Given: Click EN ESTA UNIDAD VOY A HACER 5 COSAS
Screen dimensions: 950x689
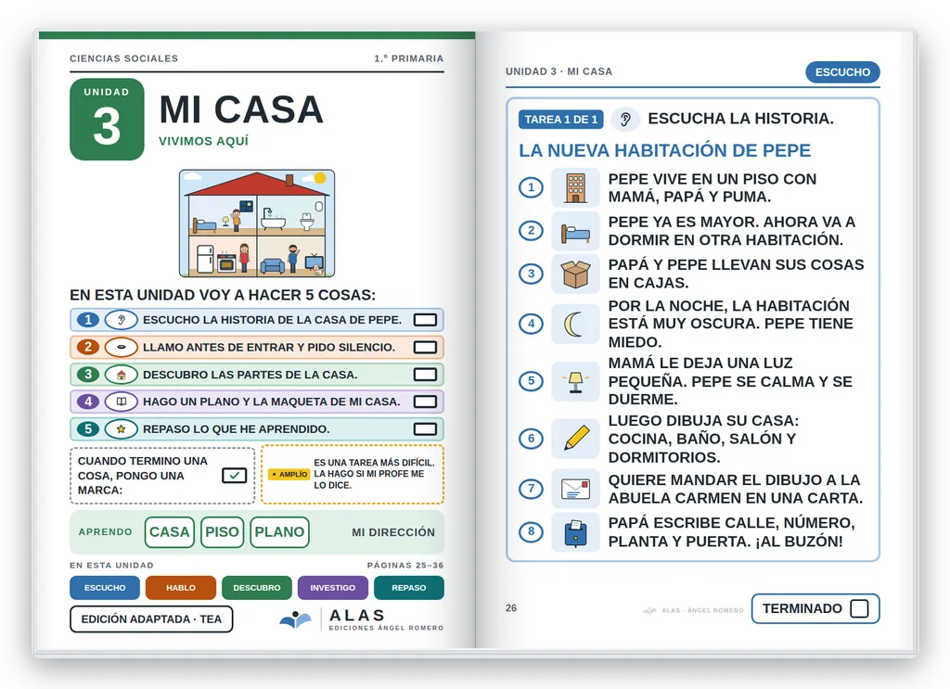Looking at the screenshot, I should pyautogui.click(x=223, y=295).
